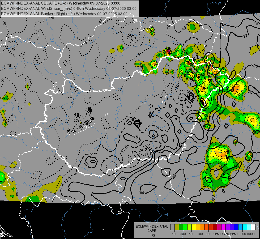Click the 700 value under the legend
260x239 pixels.
point(200,234)
